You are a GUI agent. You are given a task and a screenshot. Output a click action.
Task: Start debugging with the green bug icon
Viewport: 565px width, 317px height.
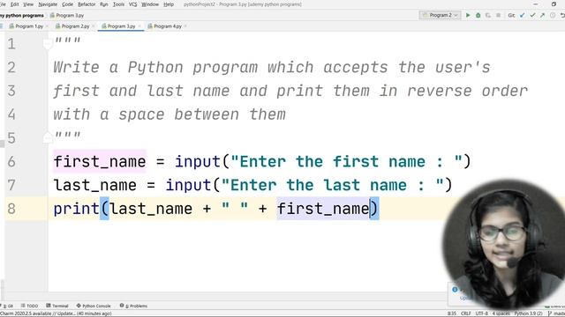coord(478,16)
